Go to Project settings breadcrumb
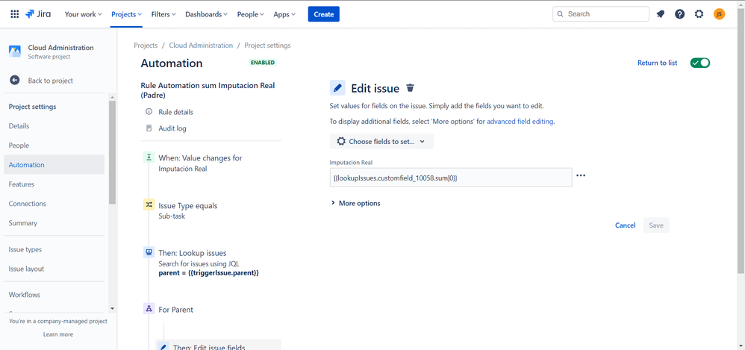The height and width of the screenshot is (350, 745). [267, 46]
